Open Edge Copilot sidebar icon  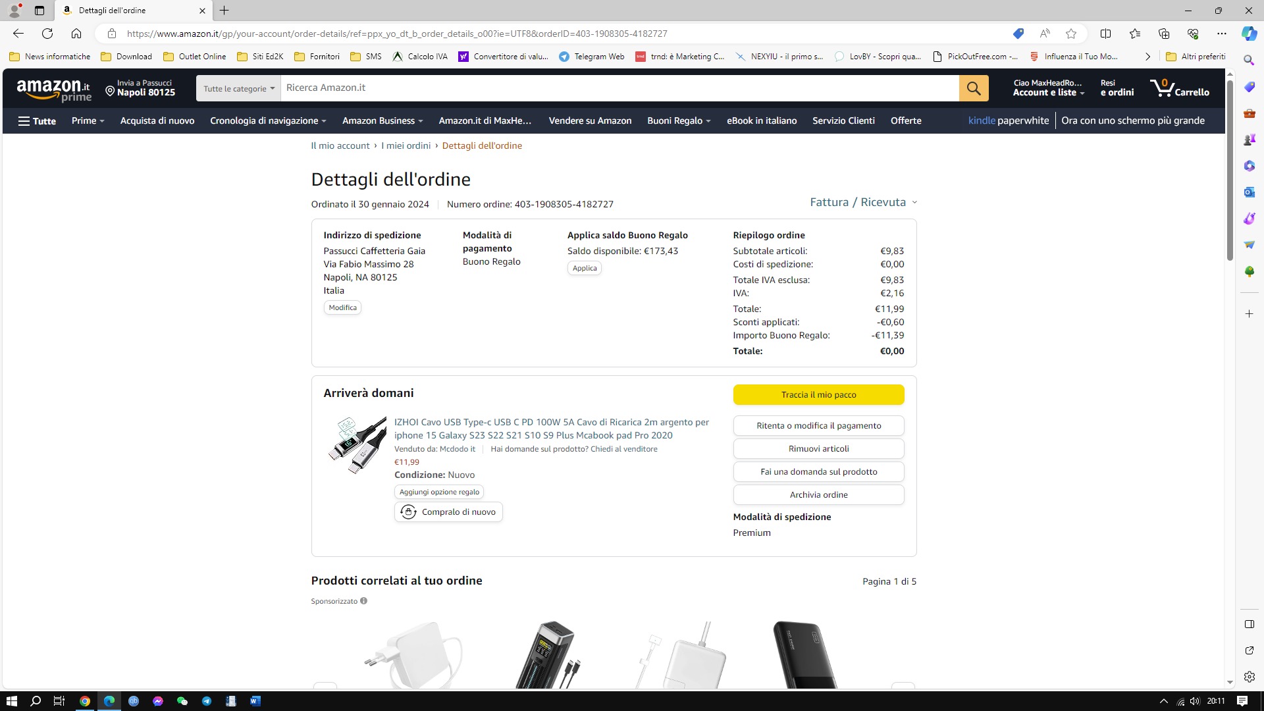click(1249, 34)
